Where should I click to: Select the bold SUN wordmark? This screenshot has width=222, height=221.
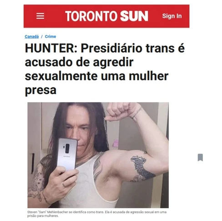pyautogui.click(x=134, y=16)
